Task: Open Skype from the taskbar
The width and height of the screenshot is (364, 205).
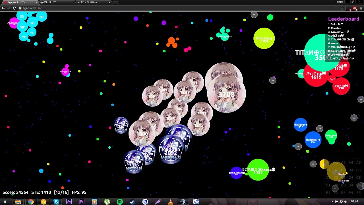Action: coord(56,202)
